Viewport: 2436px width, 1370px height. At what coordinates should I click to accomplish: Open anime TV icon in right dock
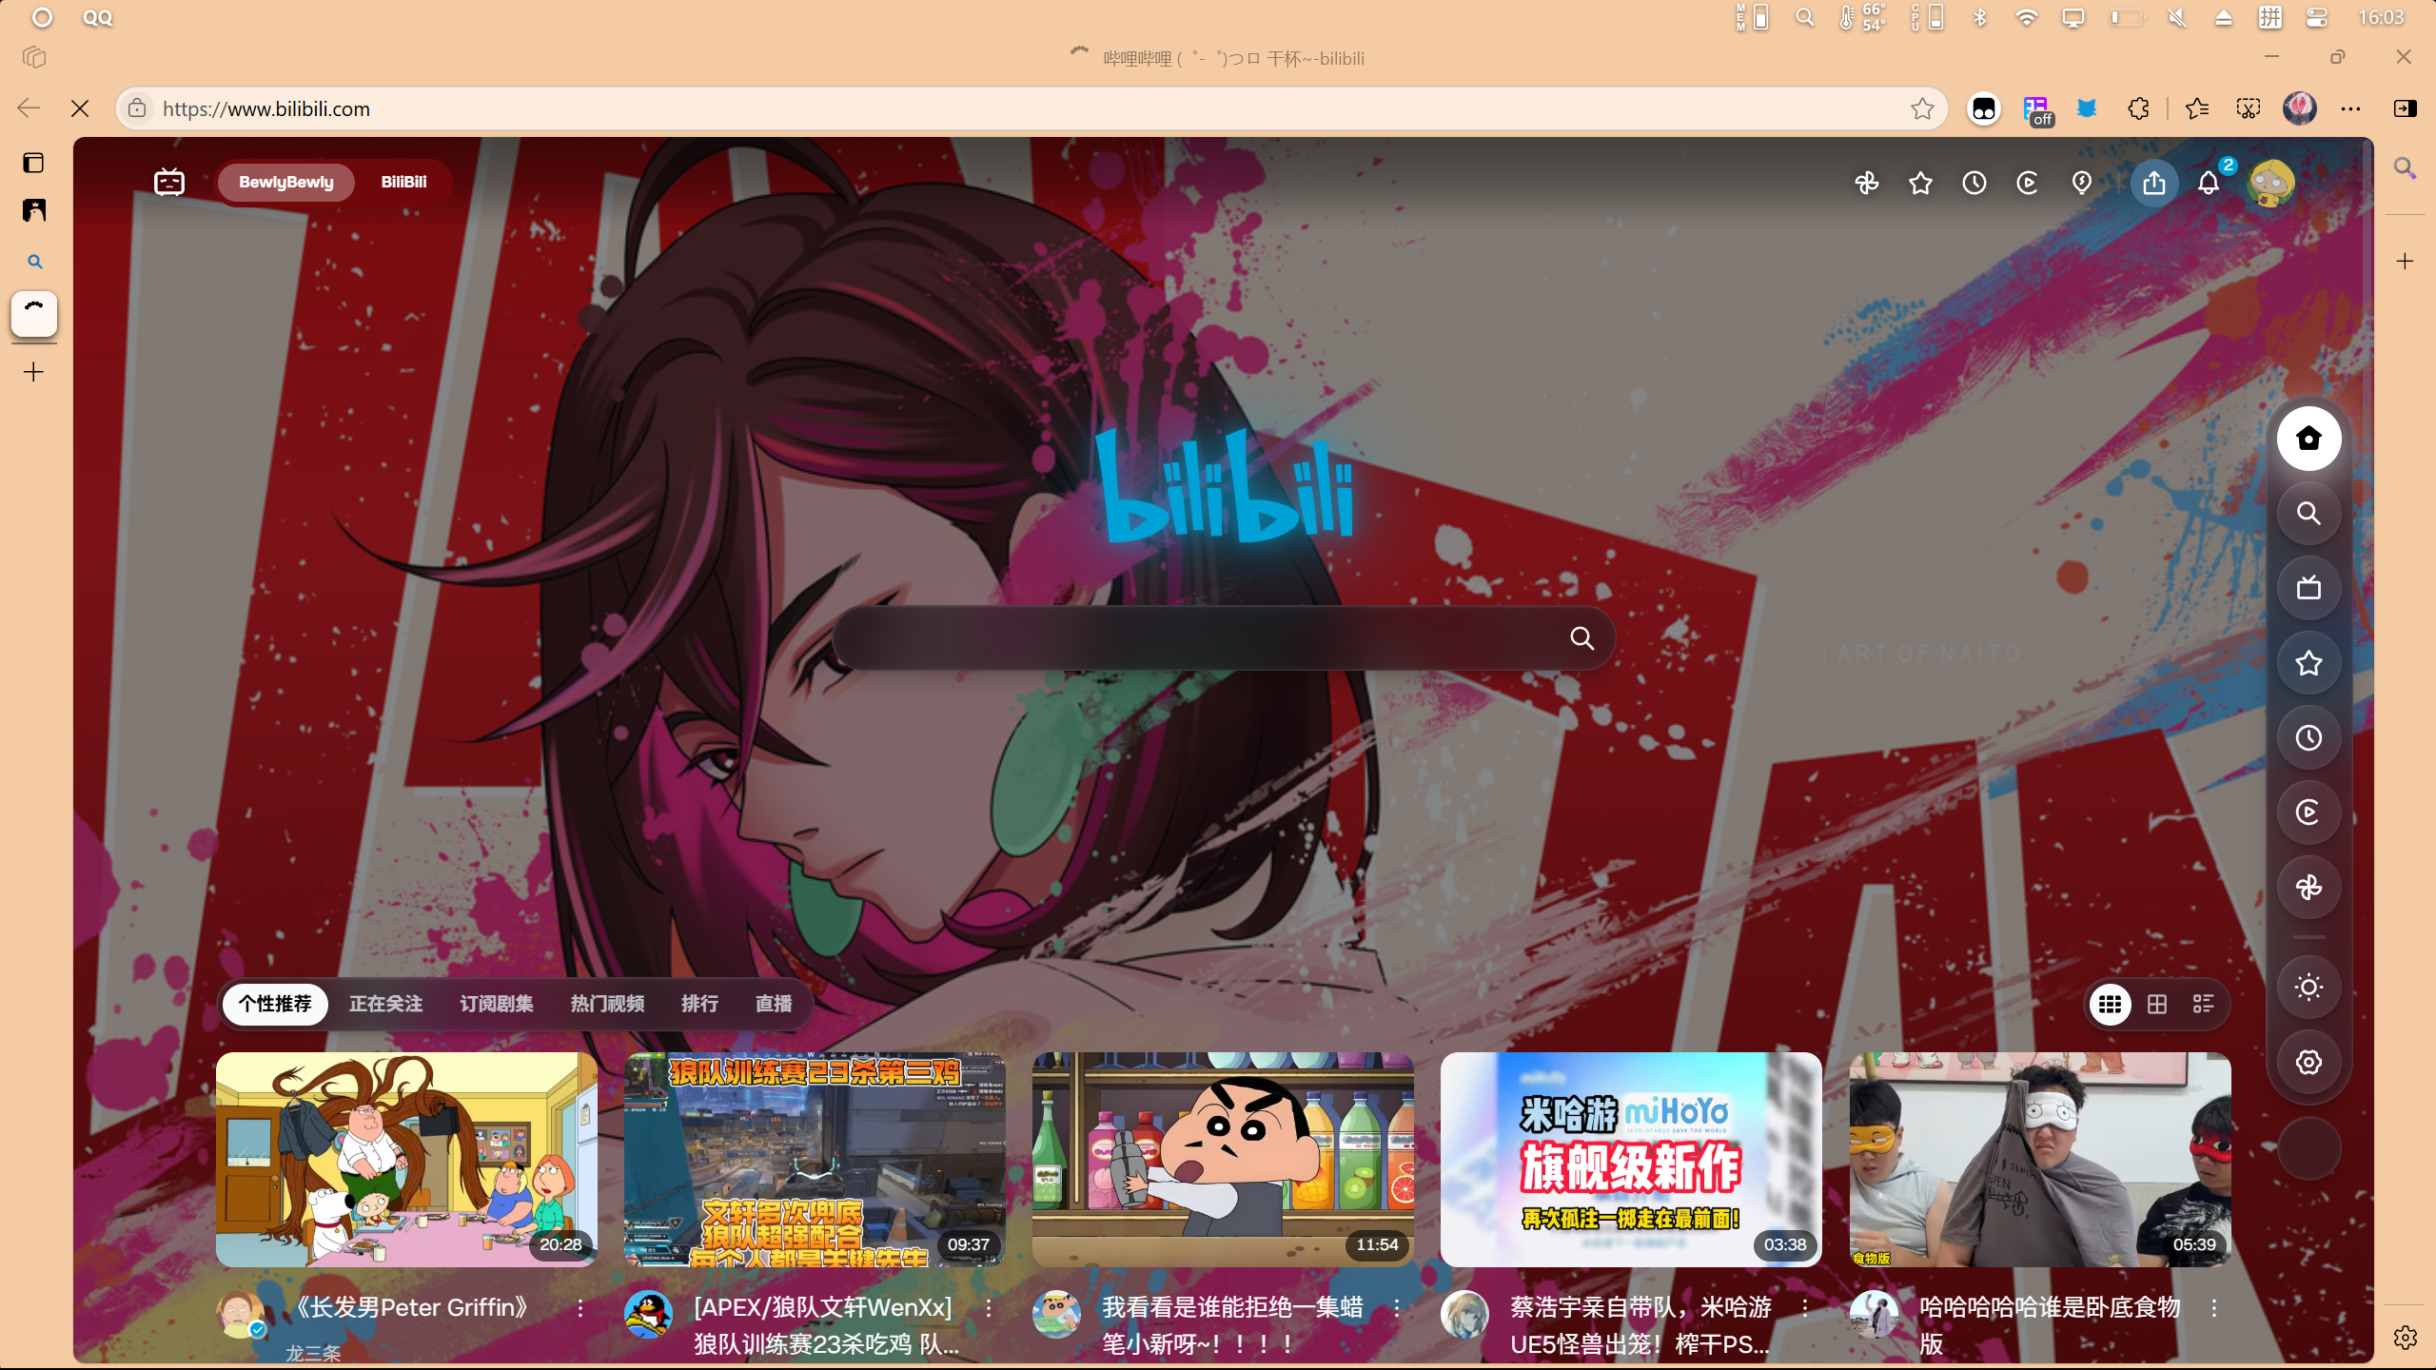pos(2309,588)
